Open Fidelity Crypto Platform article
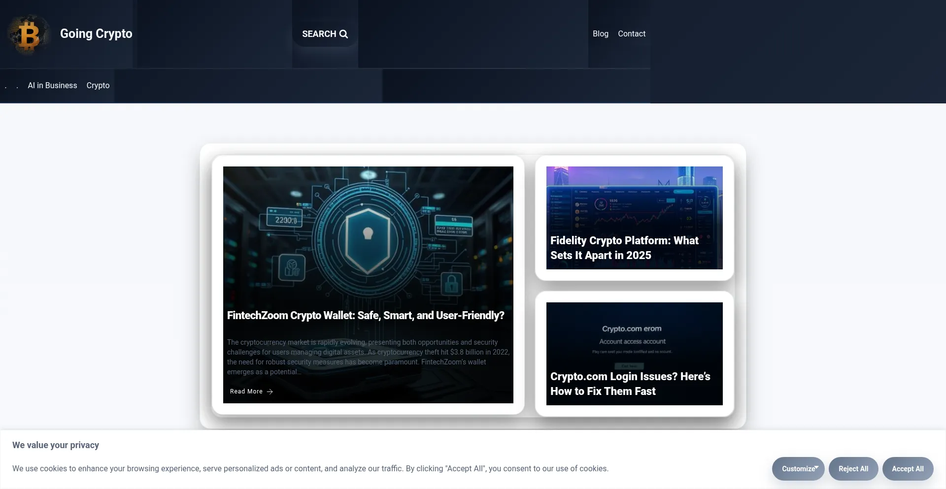 click(624, 248)
